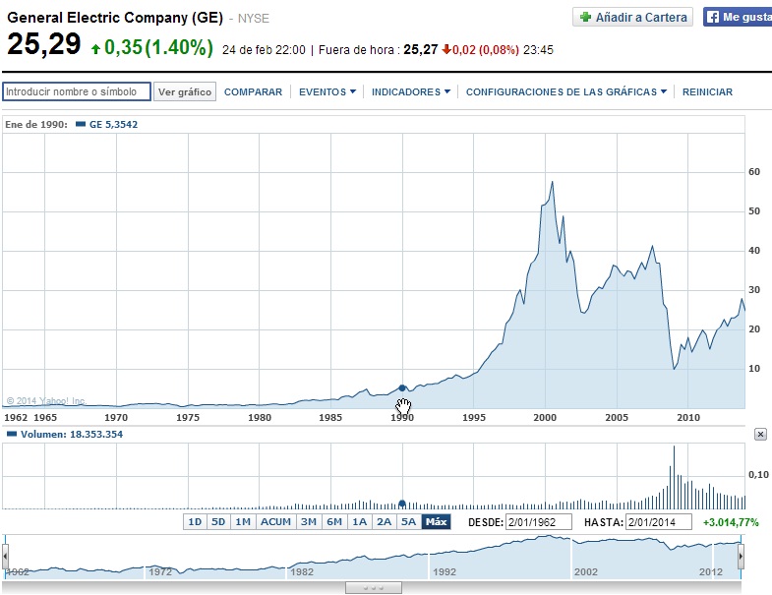The width and height of the screenshot is (772, 595).
Task: Click the blue GE series legend marker
Action: [x=81, y=124]
